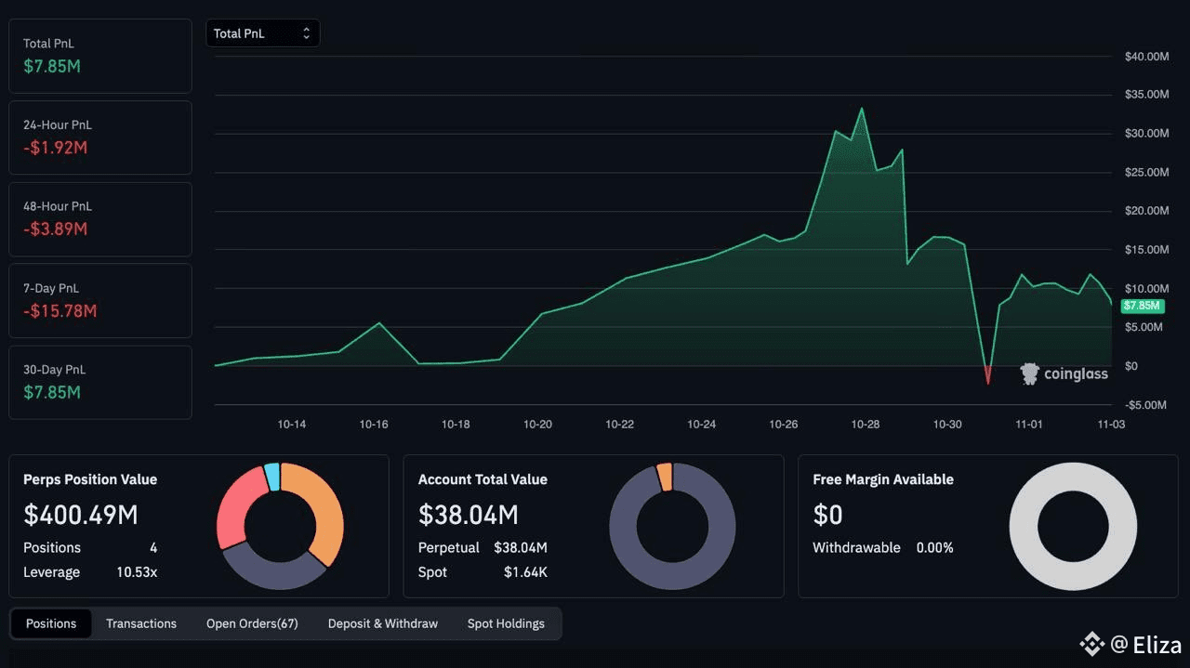Click the -$1.92M 24-Hour value
Image resolution: width=1190 pixels, height=668 pixels.
[56, 147]
